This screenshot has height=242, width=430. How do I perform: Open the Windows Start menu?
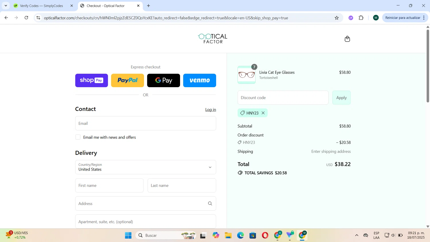point(128,235)
